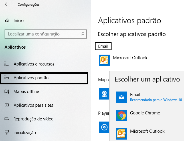The width and height of the screenshot is (184, 141).
Task: Click the Maps default app icon
Action: click(104, 94)
